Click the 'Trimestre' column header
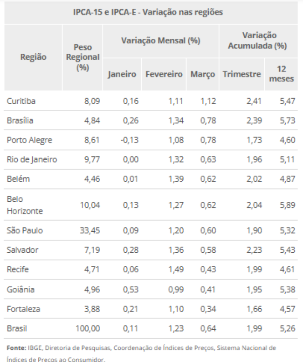 (241, 74)
